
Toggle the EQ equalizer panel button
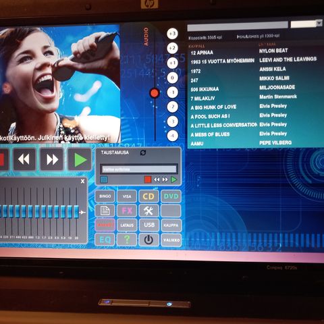click(x=105, y=240)
